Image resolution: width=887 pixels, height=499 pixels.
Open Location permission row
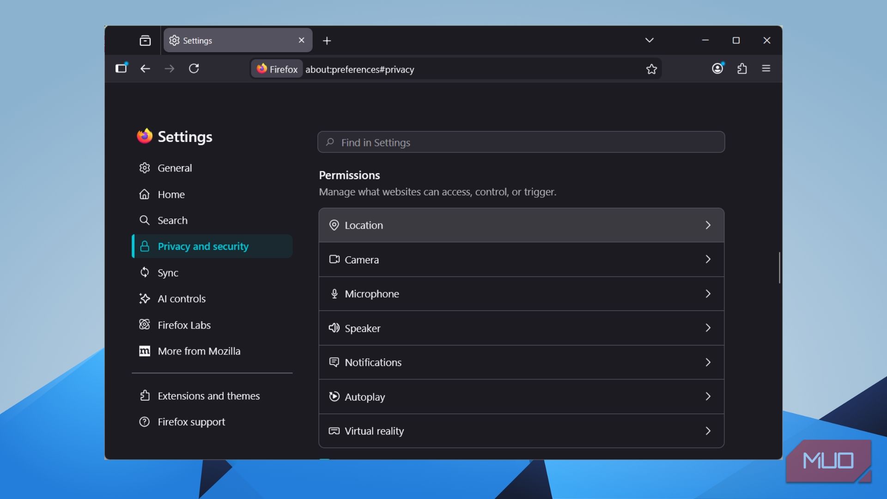pos(521,225)
